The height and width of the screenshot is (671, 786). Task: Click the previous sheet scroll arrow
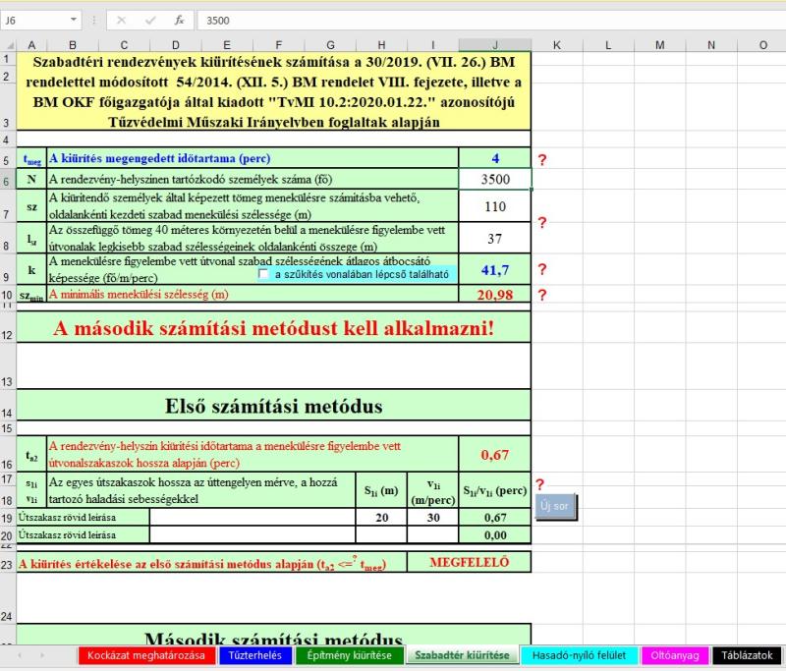[x=20, y=655]
